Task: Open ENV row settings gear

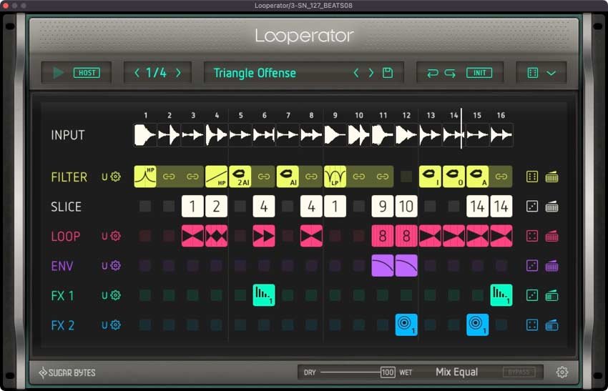Action: [x=116, y=266]
